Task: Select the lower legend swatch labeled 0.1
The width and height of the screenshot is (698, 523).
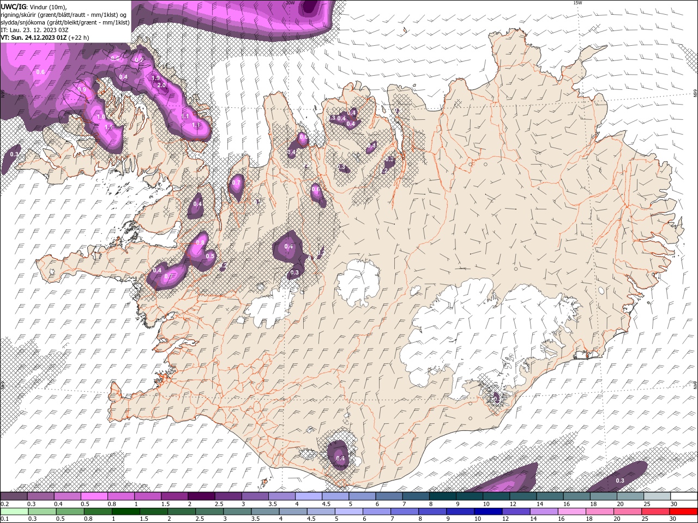Action: (x=15, y=512)
